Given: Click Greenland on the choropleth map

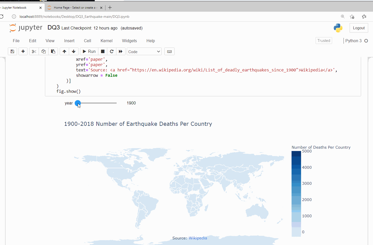Looking at the screenshot, I should click(x=157, y=154).
